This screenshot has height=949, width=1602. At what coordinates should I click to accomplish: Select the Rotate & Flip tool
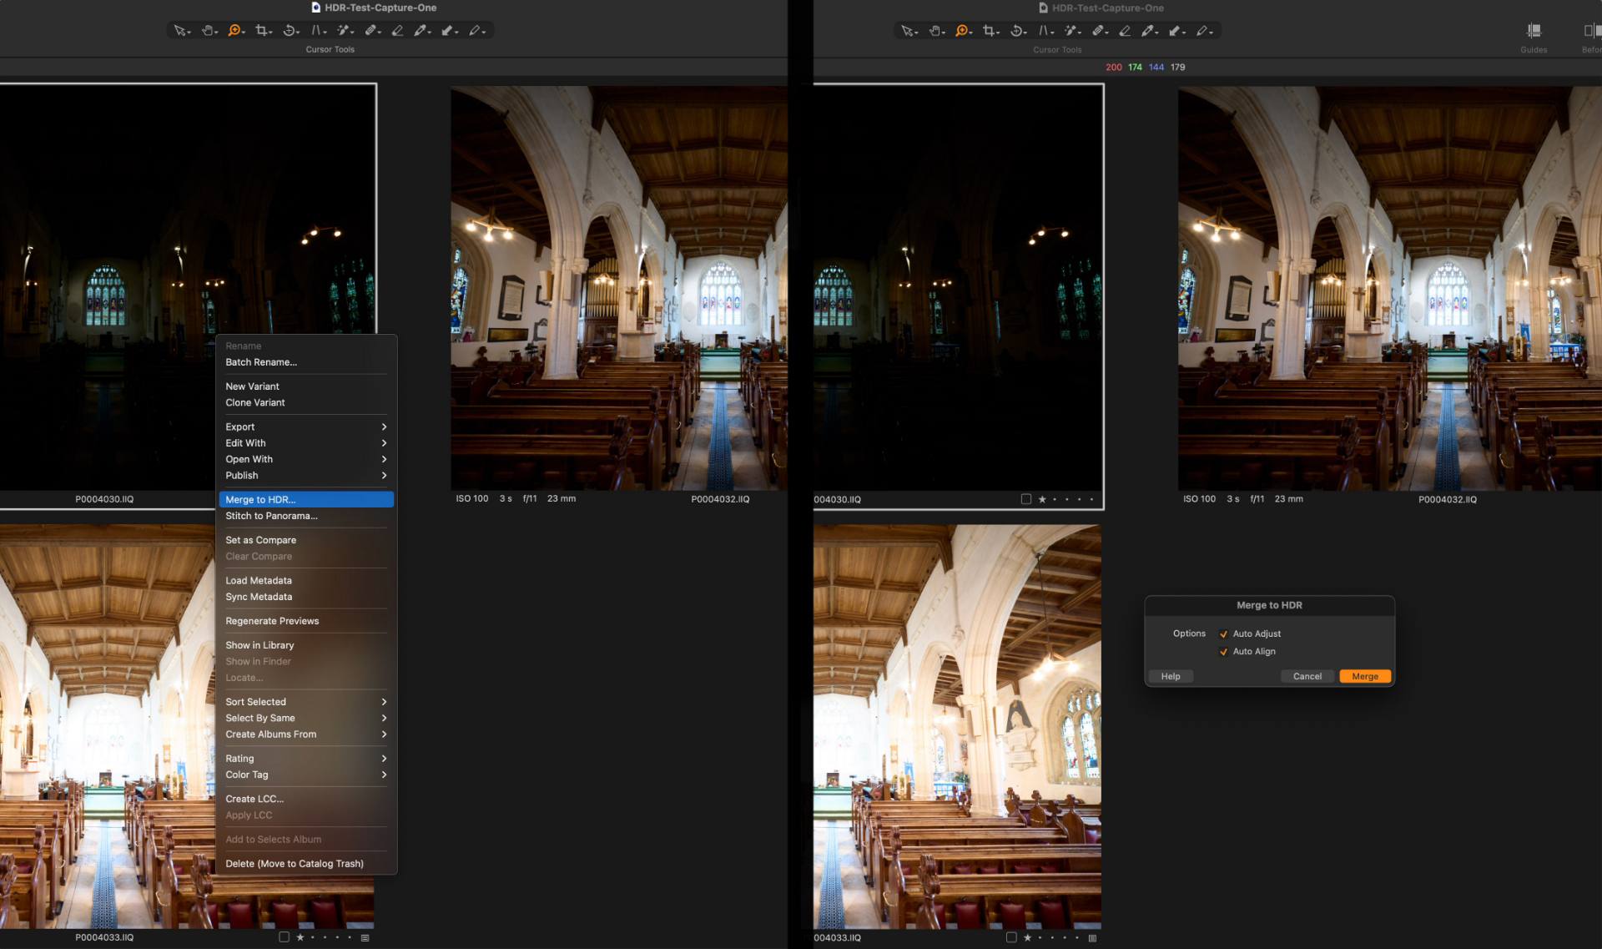tap(290, 30)
